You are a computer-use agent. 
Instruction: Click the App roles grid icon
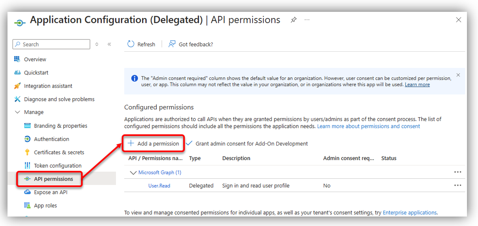coord(27,205)
